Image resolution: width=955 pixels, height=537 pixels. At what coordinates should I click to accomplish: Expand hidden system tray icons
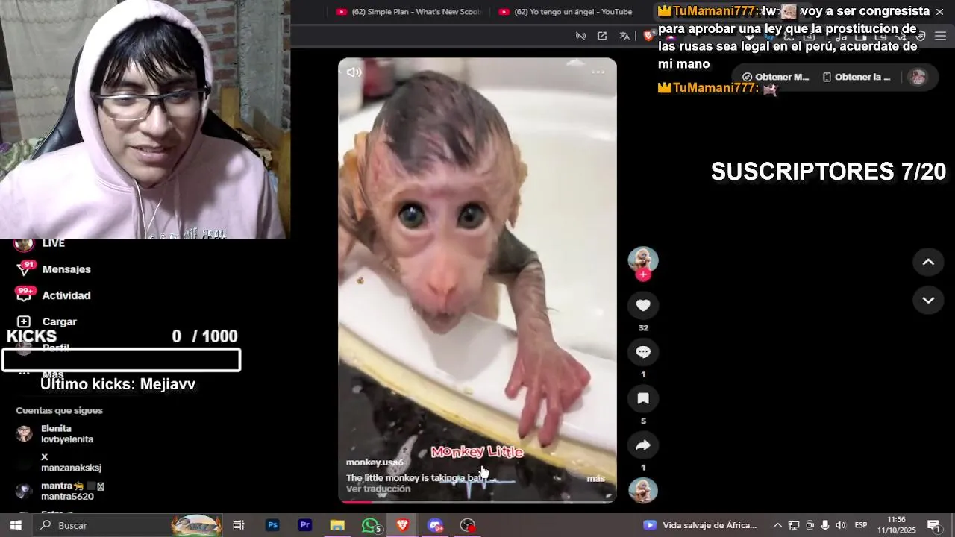pyautogui.click(x=777, y=525)
